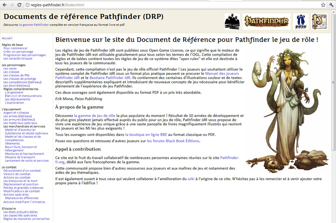Image resolution: width=336 pixels, height=223 pixels.
Task: Open "la boutique en ligne BBE" link
Action: coord(146,134)
